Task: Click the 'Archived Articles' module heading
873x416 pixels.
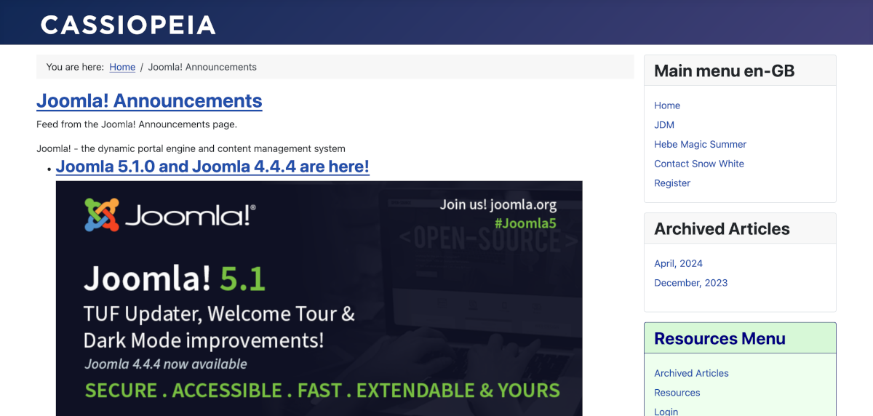Action: click(722, 228)
